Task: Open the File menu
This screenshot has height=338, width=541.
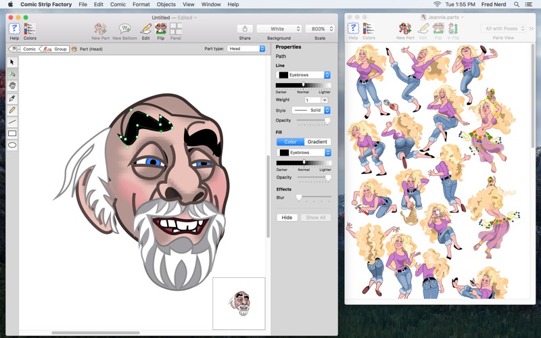Action: pos(83,5)
